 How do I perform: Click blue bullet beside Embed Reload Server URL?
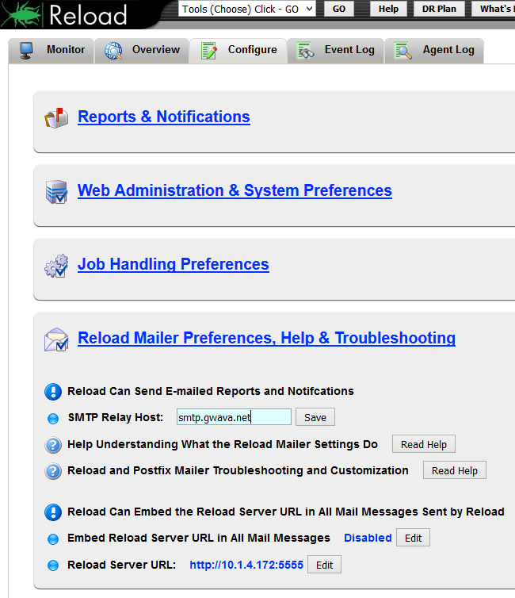[x=53, y=539]
